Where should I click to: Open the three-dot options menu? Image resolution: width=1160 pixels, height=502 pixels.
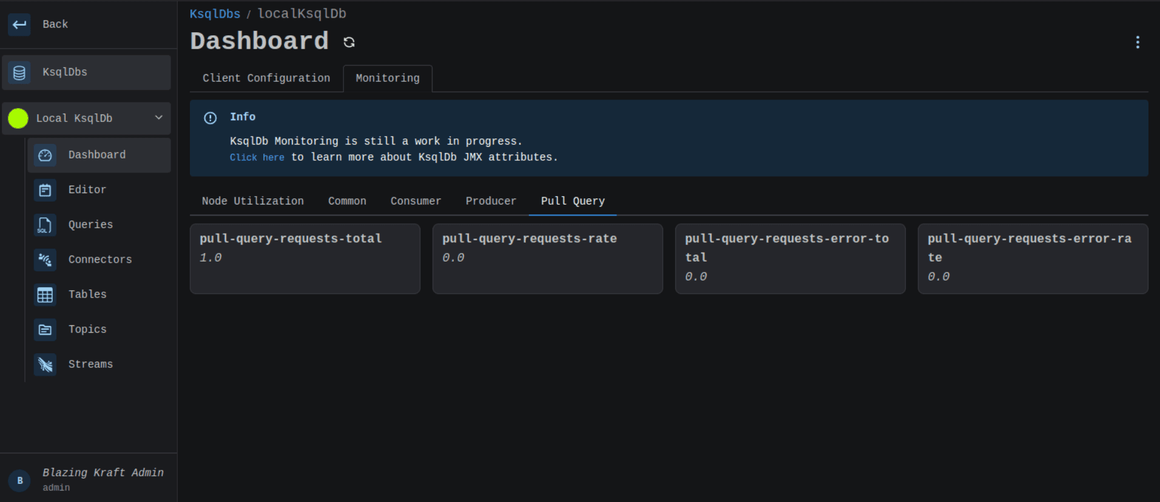click(x=1138, y=42)
